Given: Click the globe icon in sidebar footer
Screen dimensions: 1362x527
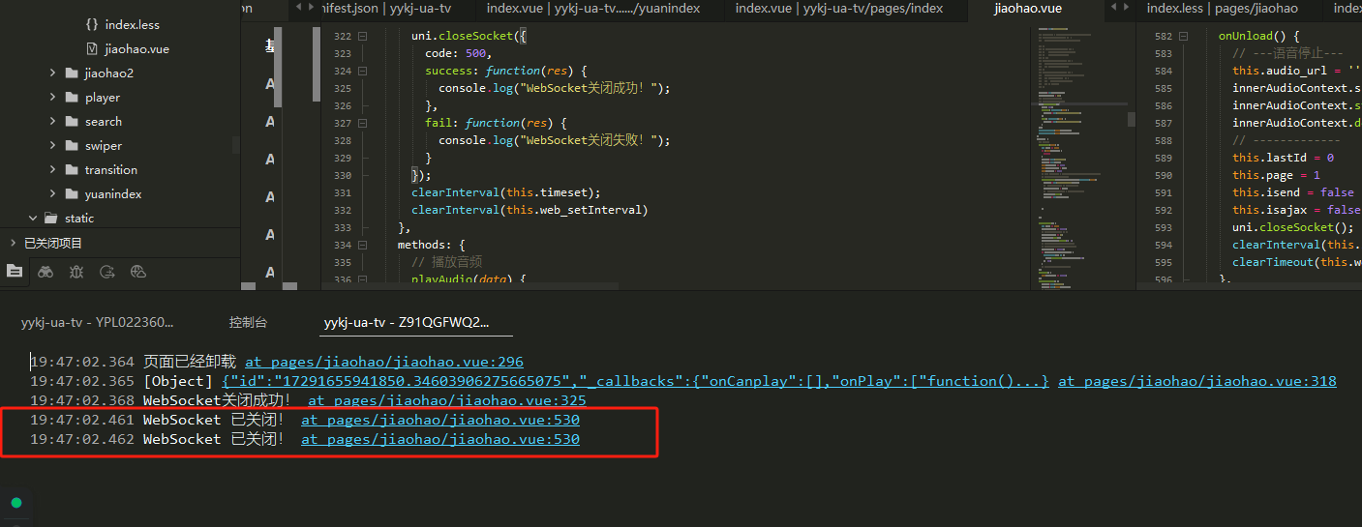Looking at the screenshot, I should (x=138, y=272).
